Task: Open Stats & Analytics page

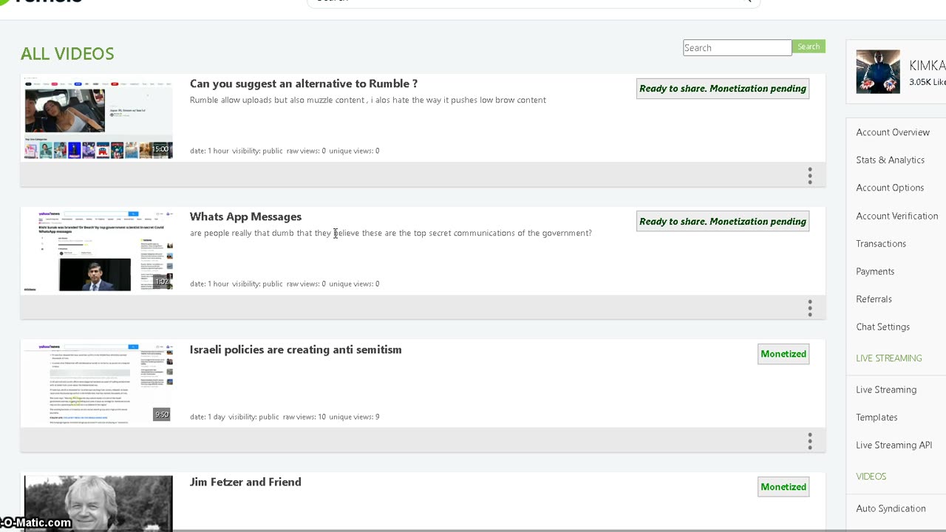Action: [x=890, y=160]
